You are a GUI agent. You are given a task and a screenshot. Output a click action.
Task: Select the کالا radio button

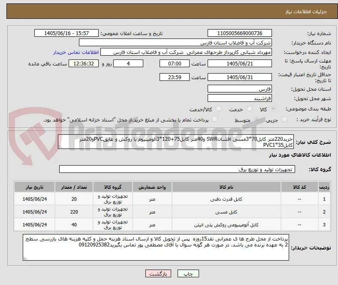[273, 109]
